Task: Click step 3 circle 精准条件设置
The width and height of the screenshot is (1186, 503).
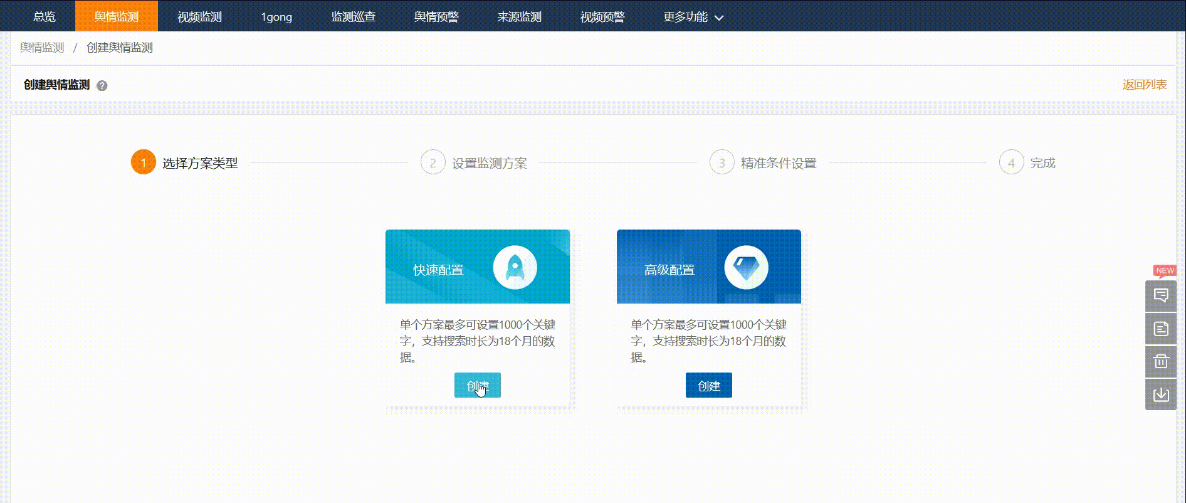Action: 722,162
